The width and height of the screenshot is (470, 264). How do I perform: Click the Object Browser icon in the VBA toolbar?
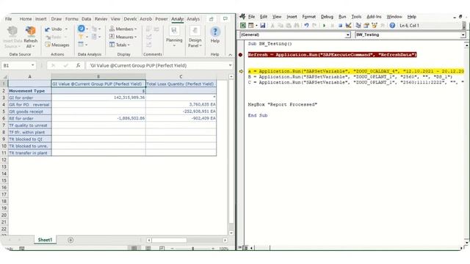click(x=374, y=26)
